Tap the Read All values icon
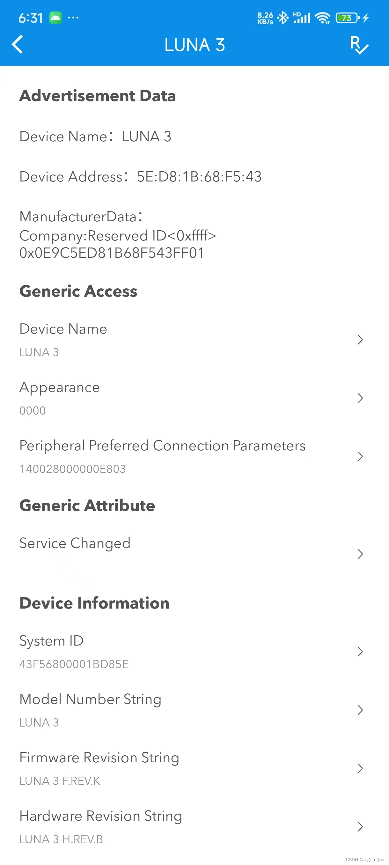 coord(359,45)
